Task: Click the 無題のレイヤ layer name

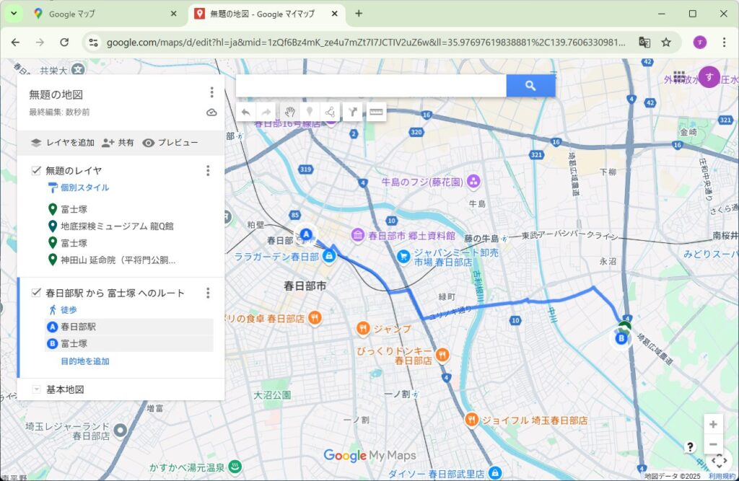Action: pyautogui.click(x=74, y=170)
